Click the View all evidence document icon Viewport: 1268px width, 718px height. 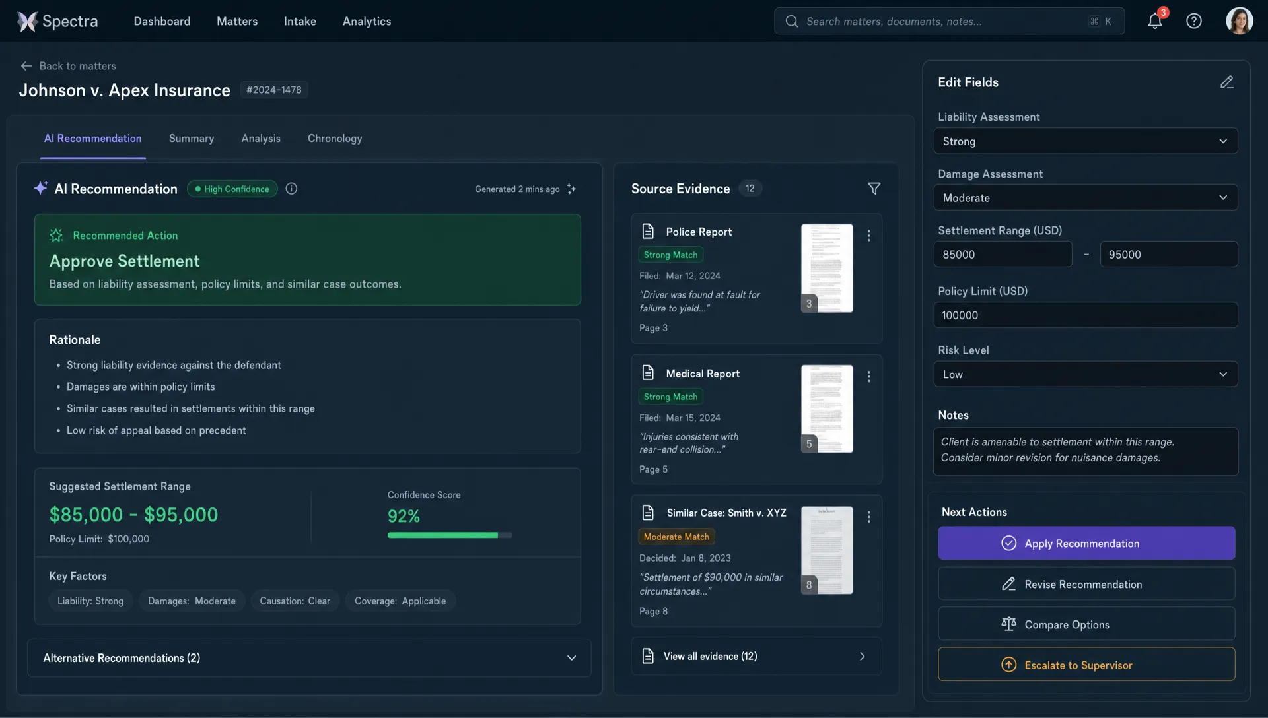(x=648, y=656)
